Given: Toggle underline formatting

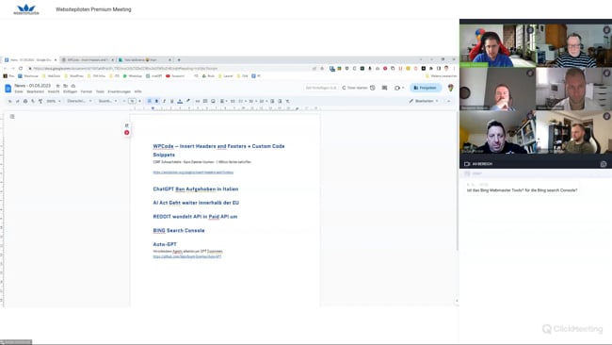Looking at the screenshot, I should pos(171,101).
